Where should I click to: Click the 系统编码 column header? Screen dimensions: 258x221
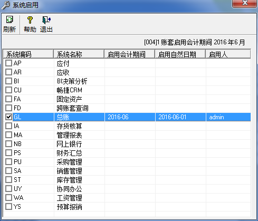click(x=28, y=54)
